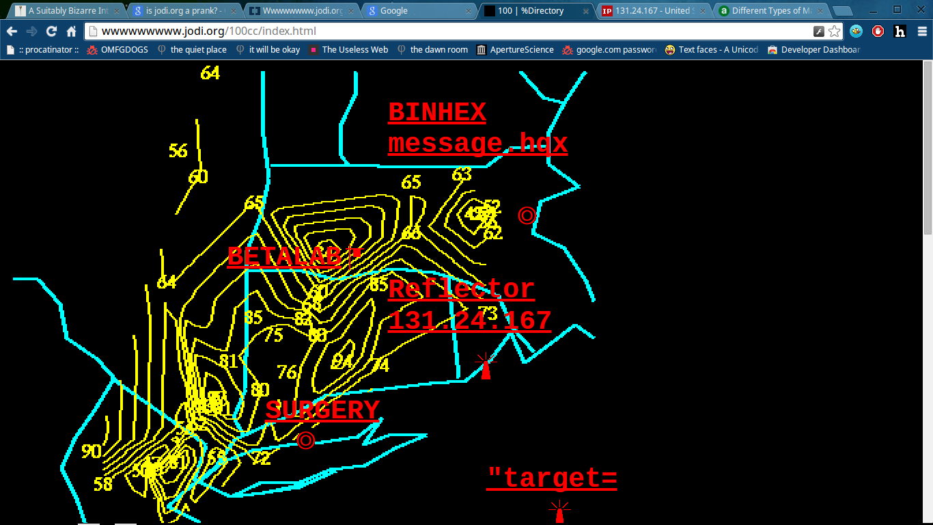933x525 pixels.
Task: Click the address bar URL field
Action: pos(444,31)
